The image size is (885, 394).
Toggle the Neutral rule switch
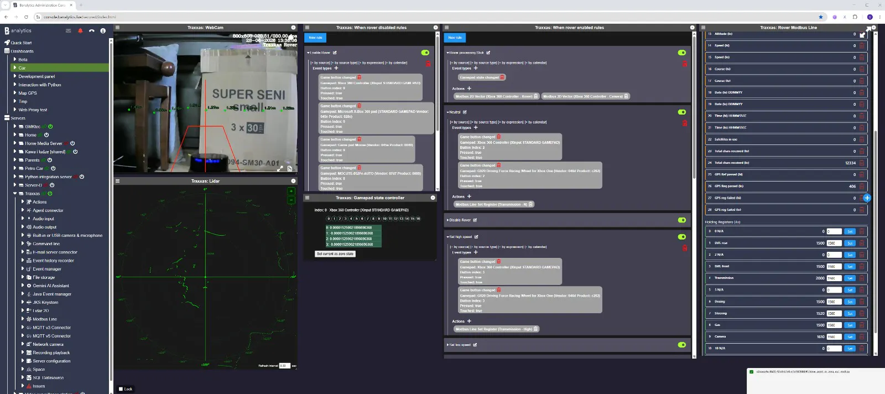(x=682, y=112)
